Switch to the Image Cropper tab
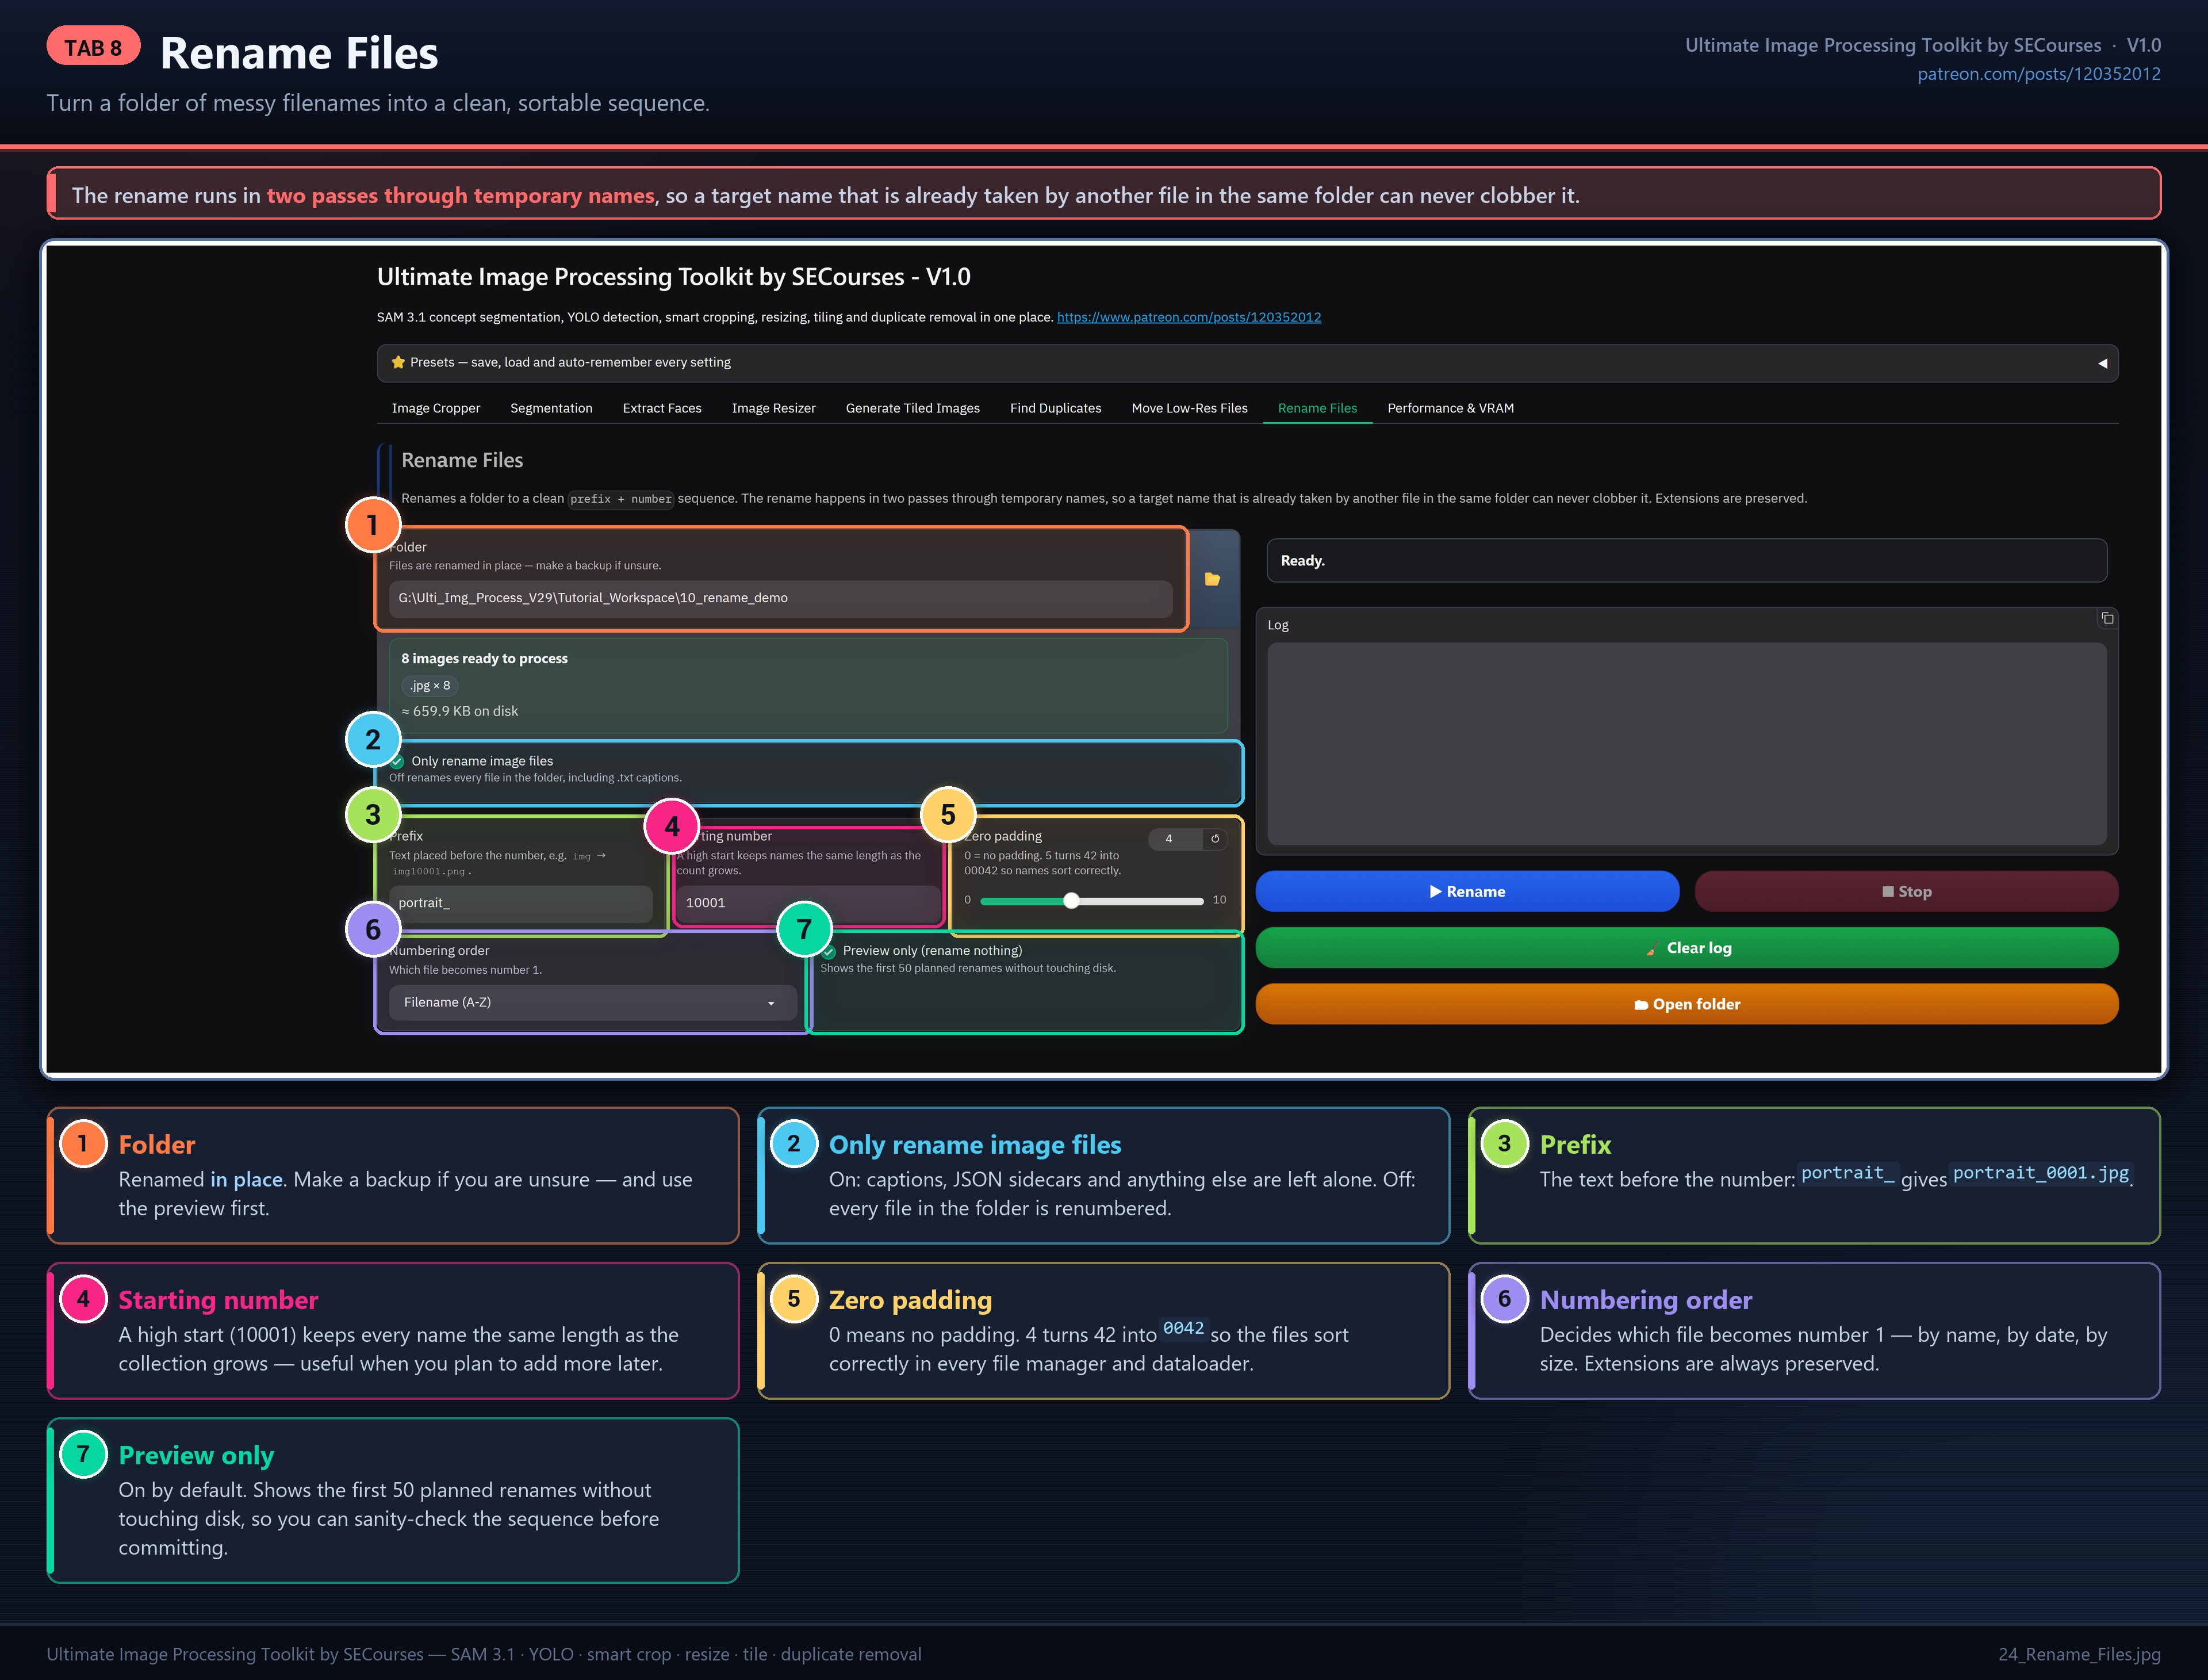This screenshot has width=2208, height=1680. pos(436,408)
